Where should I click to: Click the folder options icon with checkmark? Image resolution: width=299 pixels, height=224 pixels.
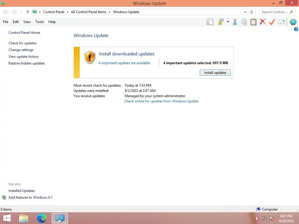coord(221,22)
